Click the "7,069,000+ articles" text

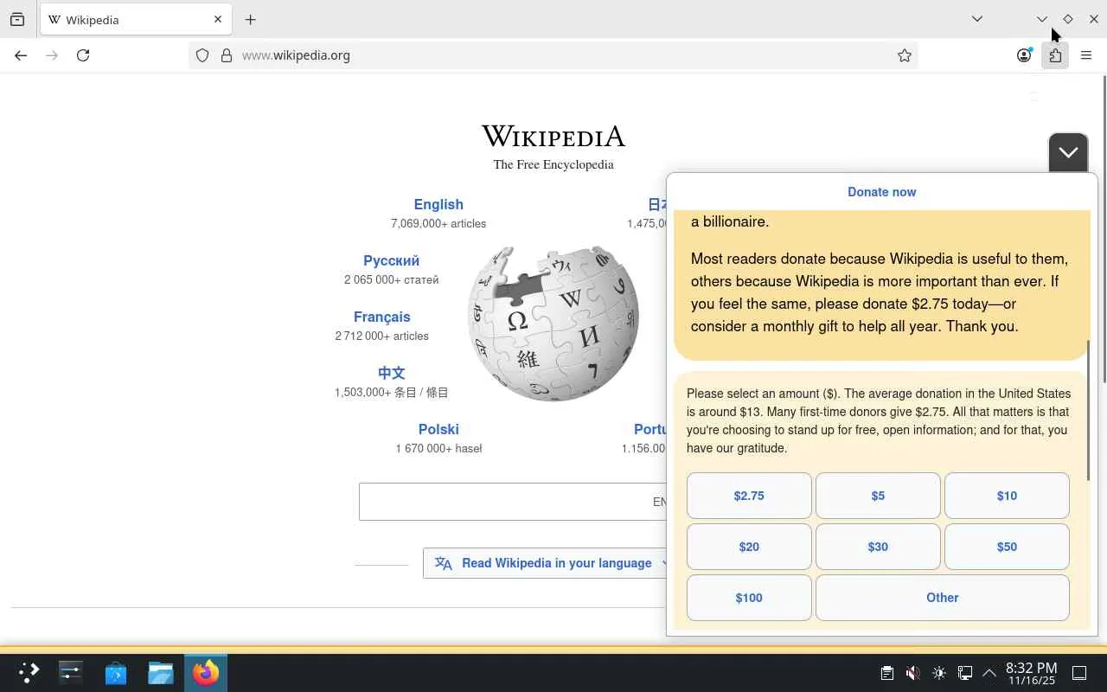(x=438, y=224)
